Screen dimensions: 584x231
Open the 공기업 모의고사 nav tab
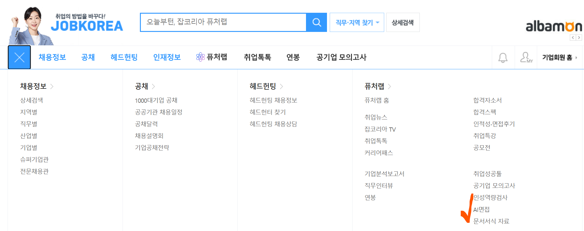341,57
